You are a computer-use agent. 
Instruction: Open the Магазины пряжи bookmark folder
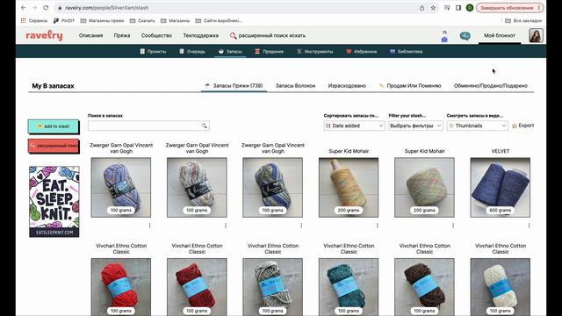point(102,21)
